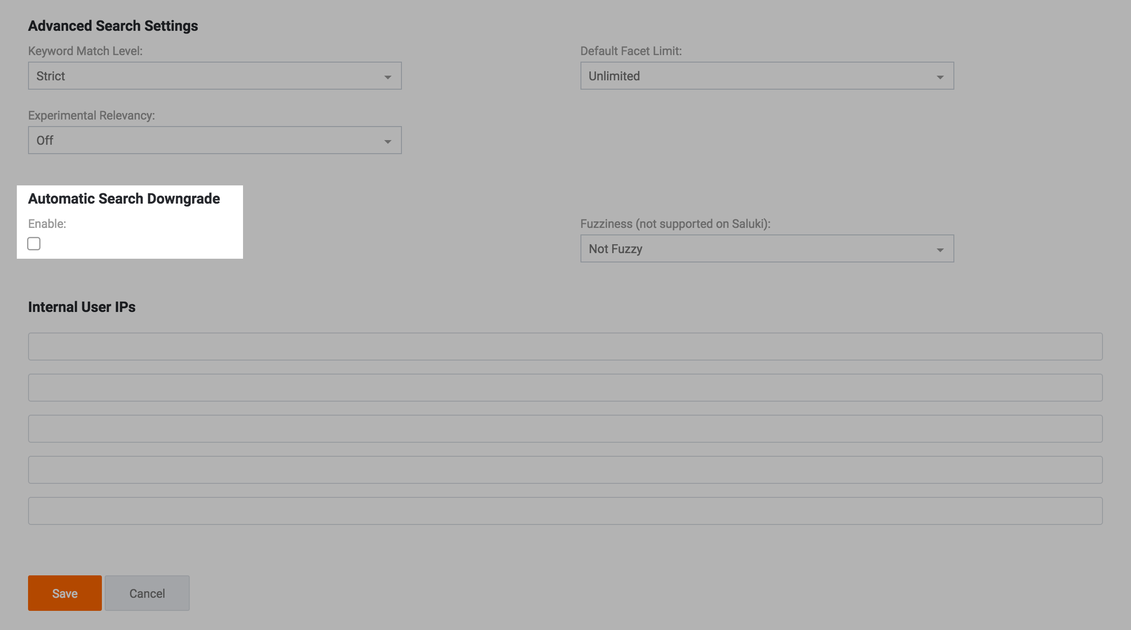1131x630 pixels.
Task: Select the second Internal User IPs field
Action: 565,388
